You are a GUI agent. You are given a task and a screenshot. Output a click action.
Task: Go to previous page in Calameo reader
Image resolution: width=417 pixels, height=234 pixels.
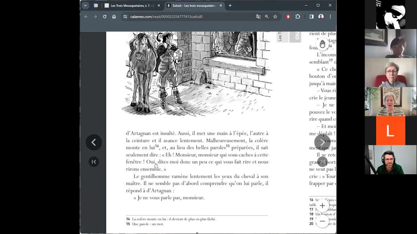click(x=94, y=142)
